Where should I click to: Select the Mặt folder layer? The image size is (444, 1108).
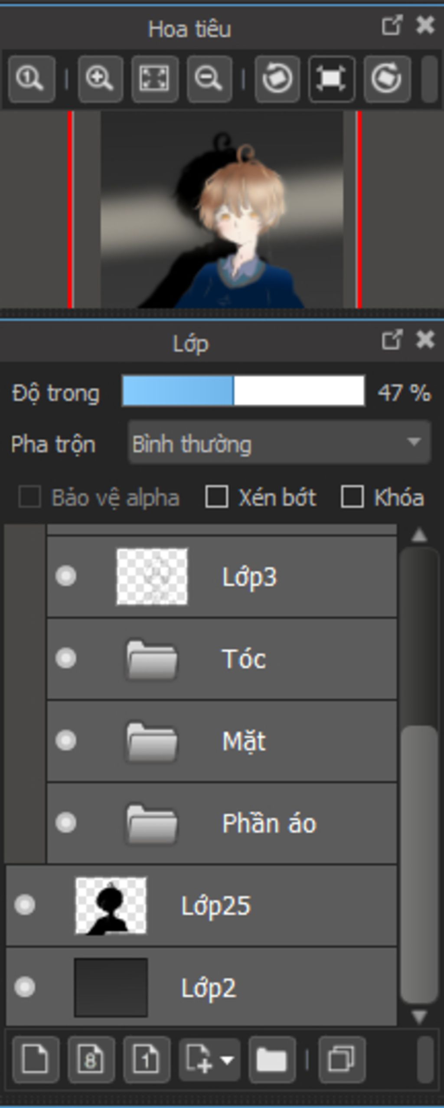[222, 741]
